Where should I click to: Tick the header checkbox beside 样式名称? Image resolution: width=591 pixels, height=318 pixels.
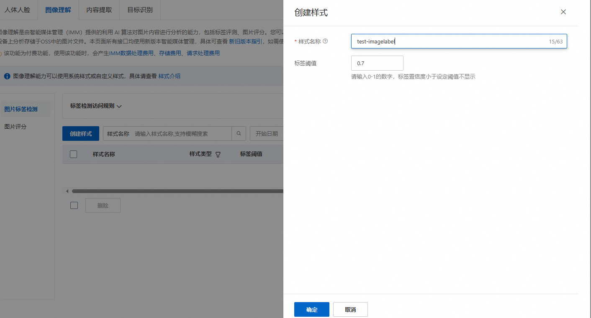pos(74,154)
